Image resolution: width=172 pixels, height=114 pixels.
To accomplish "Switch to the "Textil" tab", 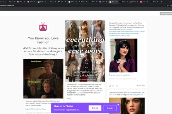I will (42, 2).
